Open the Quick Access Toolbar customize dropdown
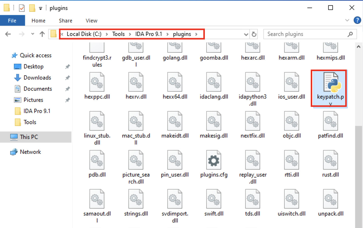This screenshot has width=363, height=228. [x=40, y=8]
